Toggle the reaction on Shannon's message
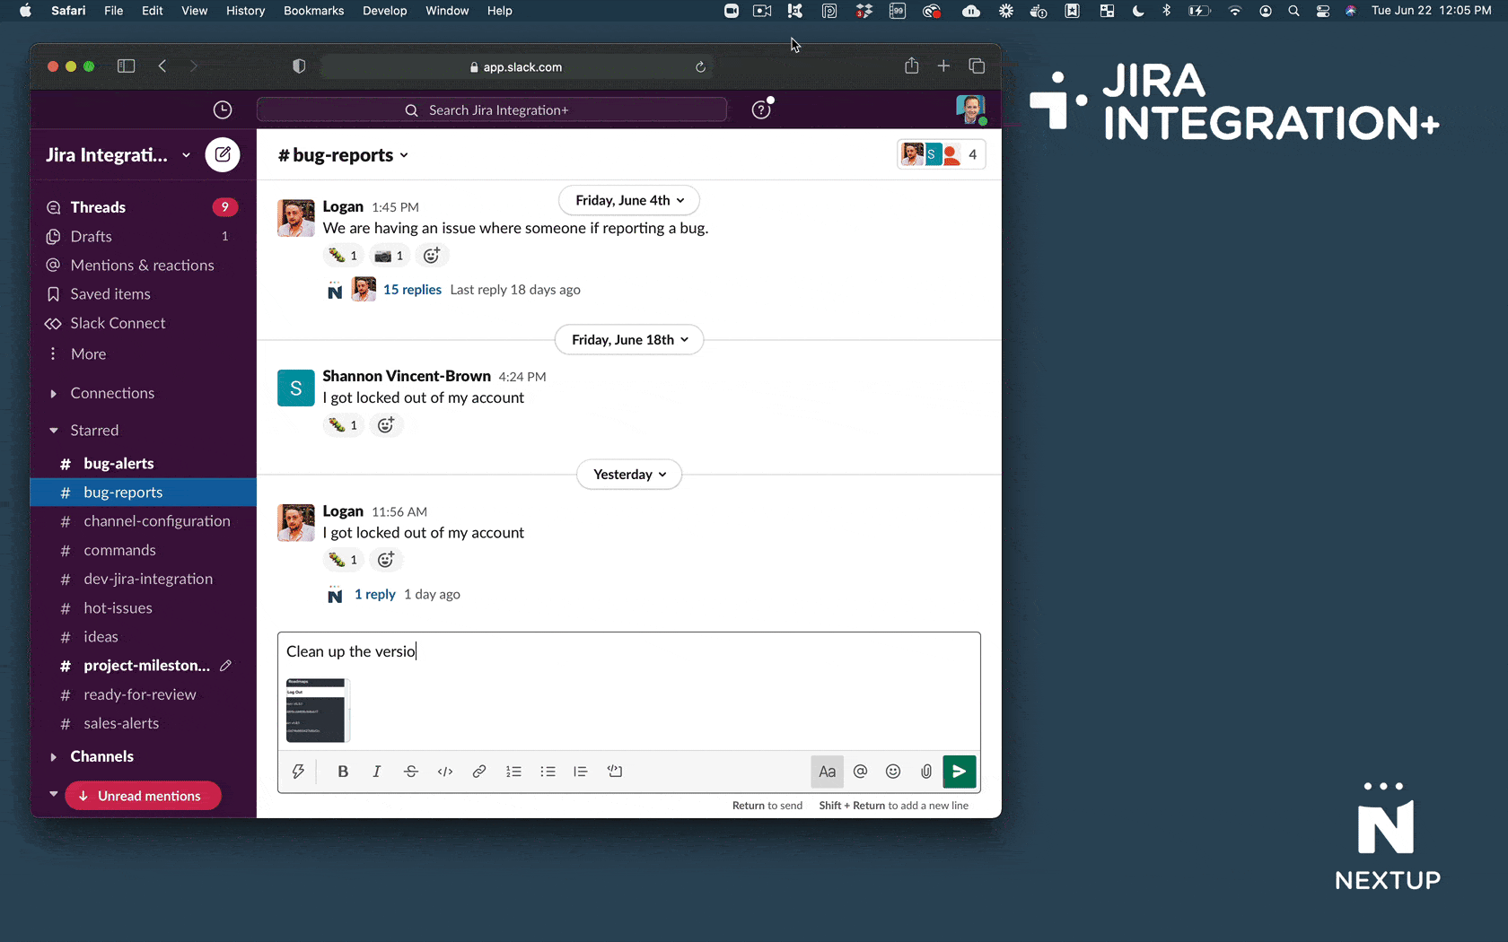Image resolution: width=1508 pixels, height=942 pixels. [343, 425]
